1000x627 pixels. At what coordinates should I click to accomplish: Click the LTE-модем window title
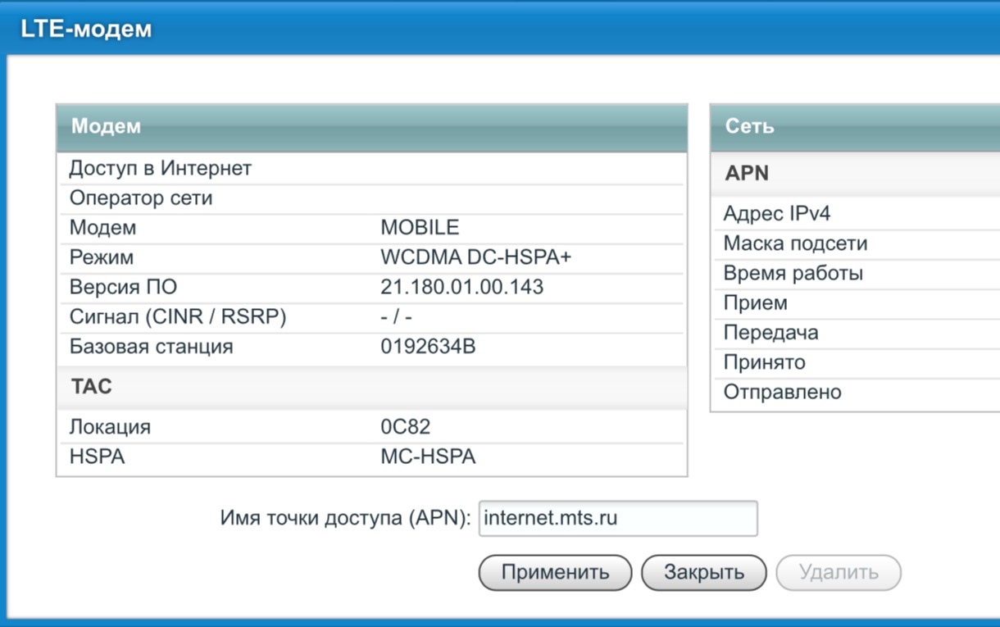[86, 29]
